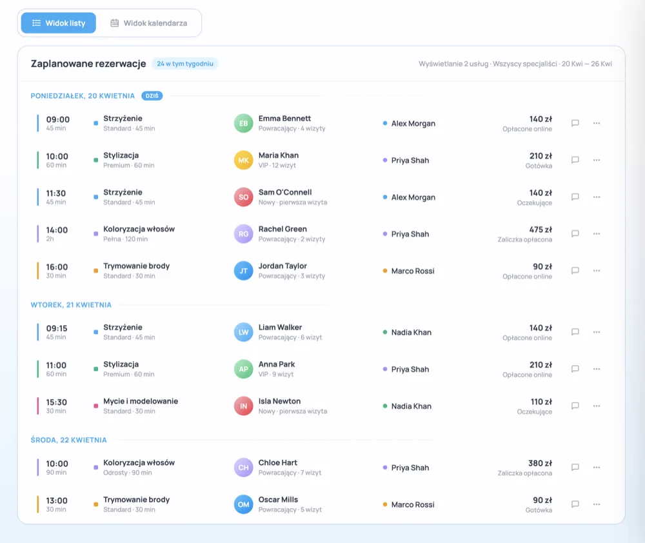Click 'Mycie i modelowanie' service
The image size is (645, 543).
point(141,401)
